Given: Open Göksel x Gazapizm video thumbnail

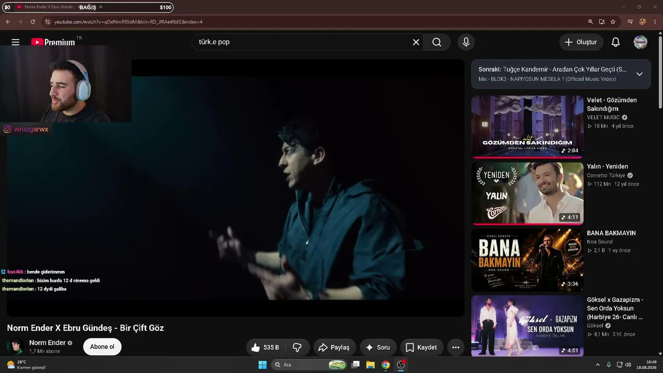Looking at the screenshot, I should (527, 326).
